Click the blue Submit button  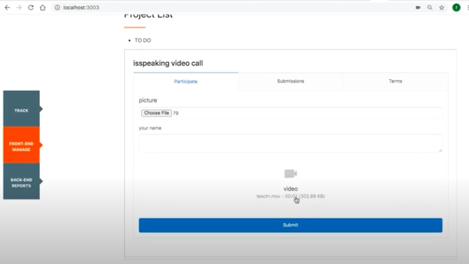[x=291, y=225]
